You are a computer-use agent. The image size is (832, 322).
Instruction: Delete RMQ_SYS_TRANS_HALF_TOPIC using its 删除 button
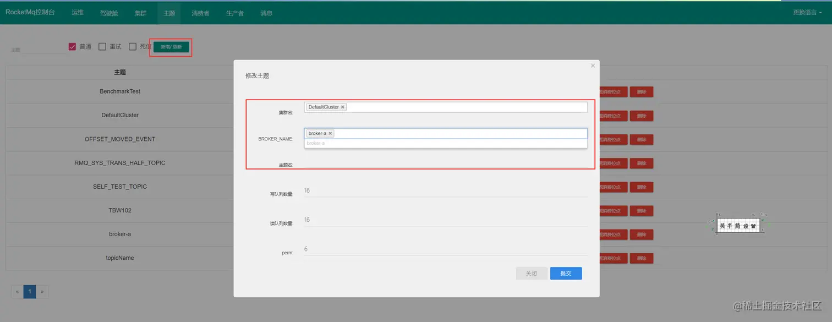(642, 163)
